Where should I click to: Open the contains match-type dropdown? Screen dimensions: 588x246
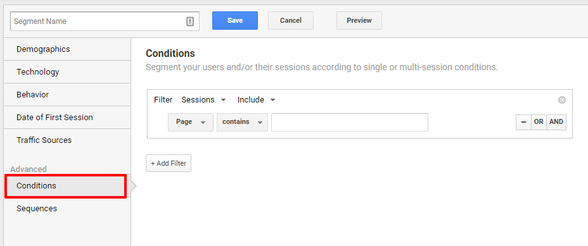pos(242,123)
